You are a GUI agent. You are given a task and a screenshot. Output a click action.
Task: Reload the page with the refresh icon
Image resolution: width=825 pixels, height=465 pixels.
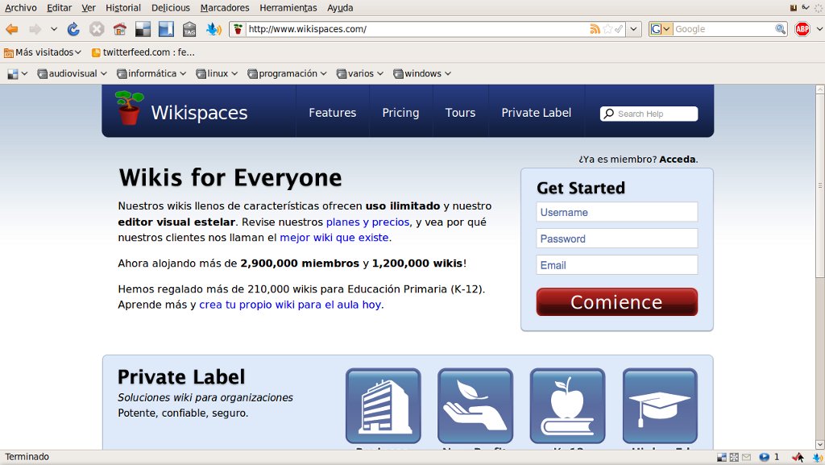pos(73,30)
